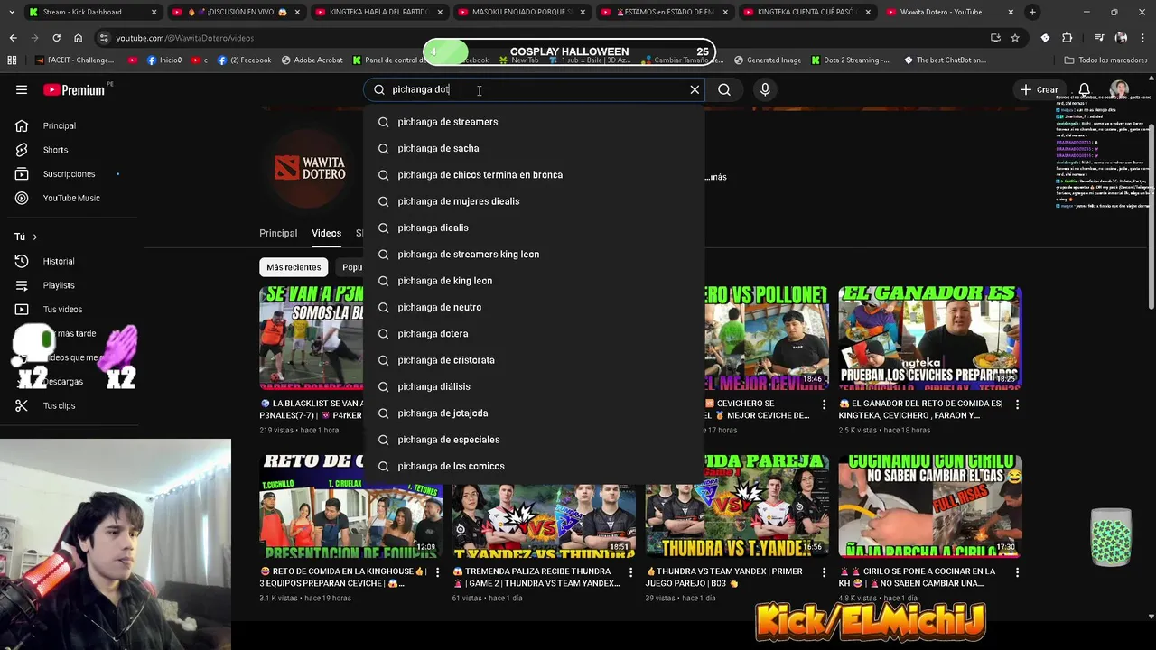Open the Adobe Acrobat bookmark
The image size is (1156, 650).
312,60
